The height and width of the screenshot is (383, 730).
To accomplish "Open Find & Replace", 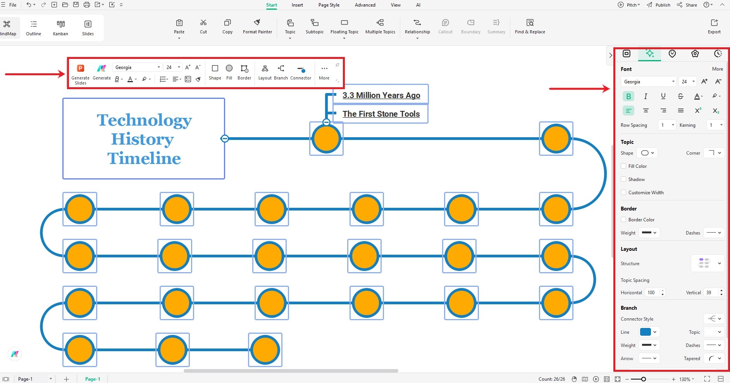I will [x=530, y=26].
